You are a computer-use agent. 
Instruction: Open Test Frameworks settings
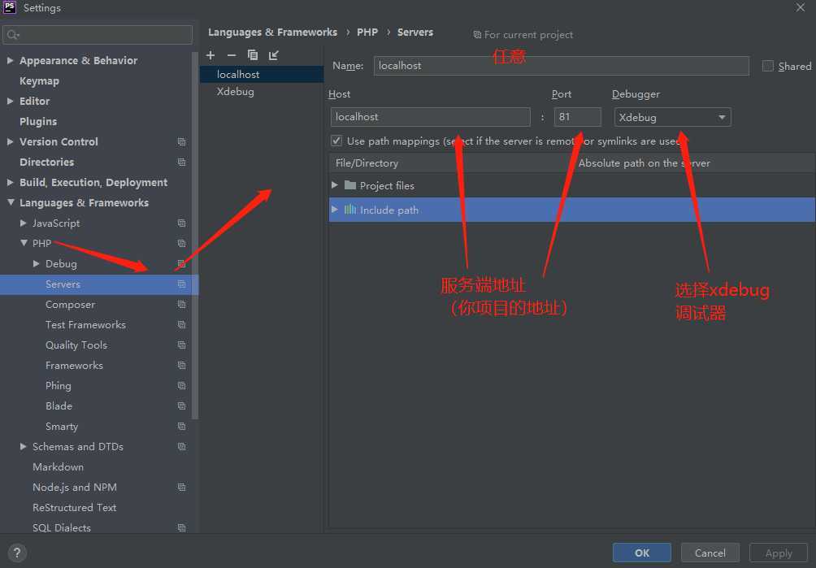[x=85, y=324]
